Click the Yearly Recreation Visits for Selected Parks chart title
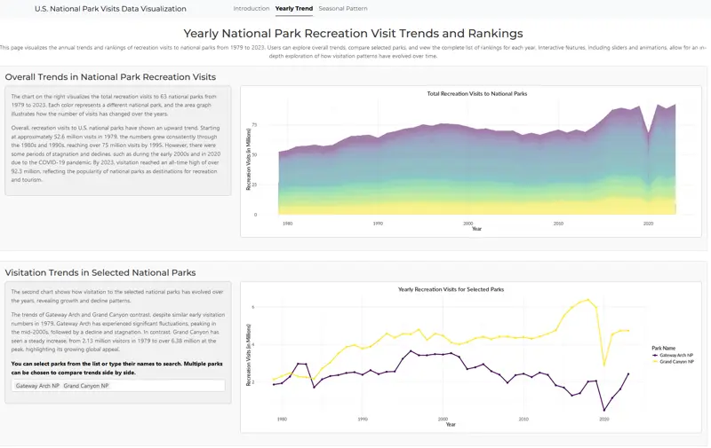This screenshot has height=448, width=711. click(451, 289)
